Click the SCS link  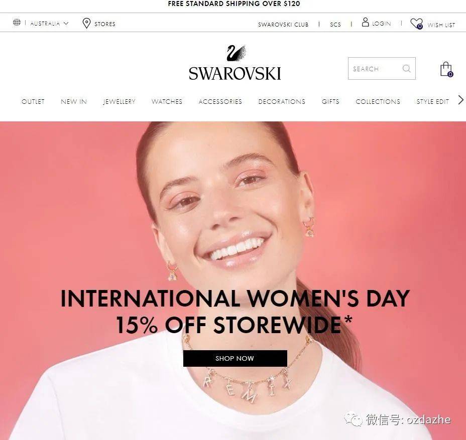click(335, 25)
